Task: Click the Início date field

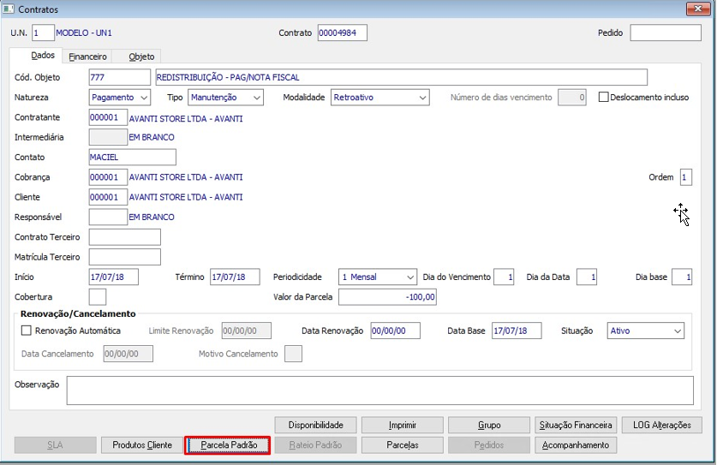Action: coord(114,277)
